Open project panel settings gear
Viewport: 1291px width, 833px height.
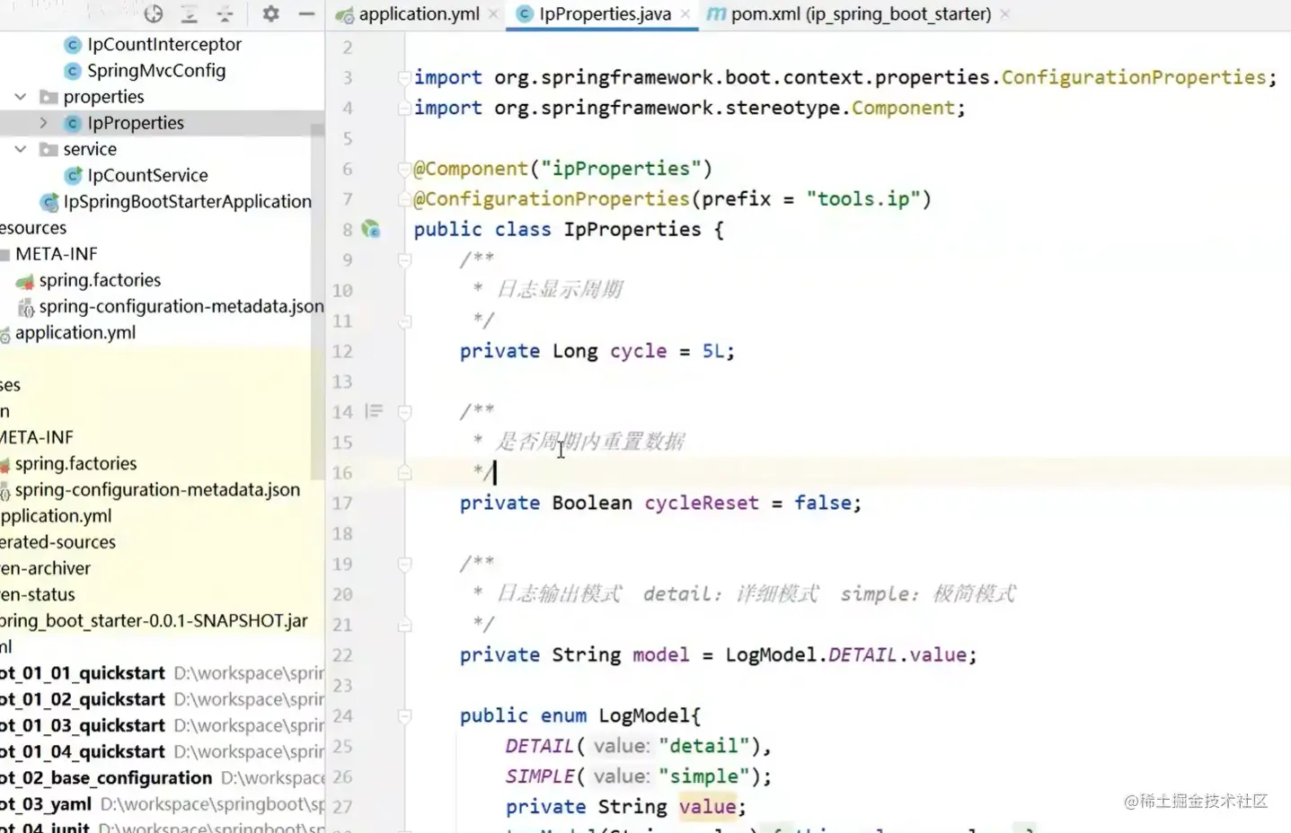click(270, 14)
